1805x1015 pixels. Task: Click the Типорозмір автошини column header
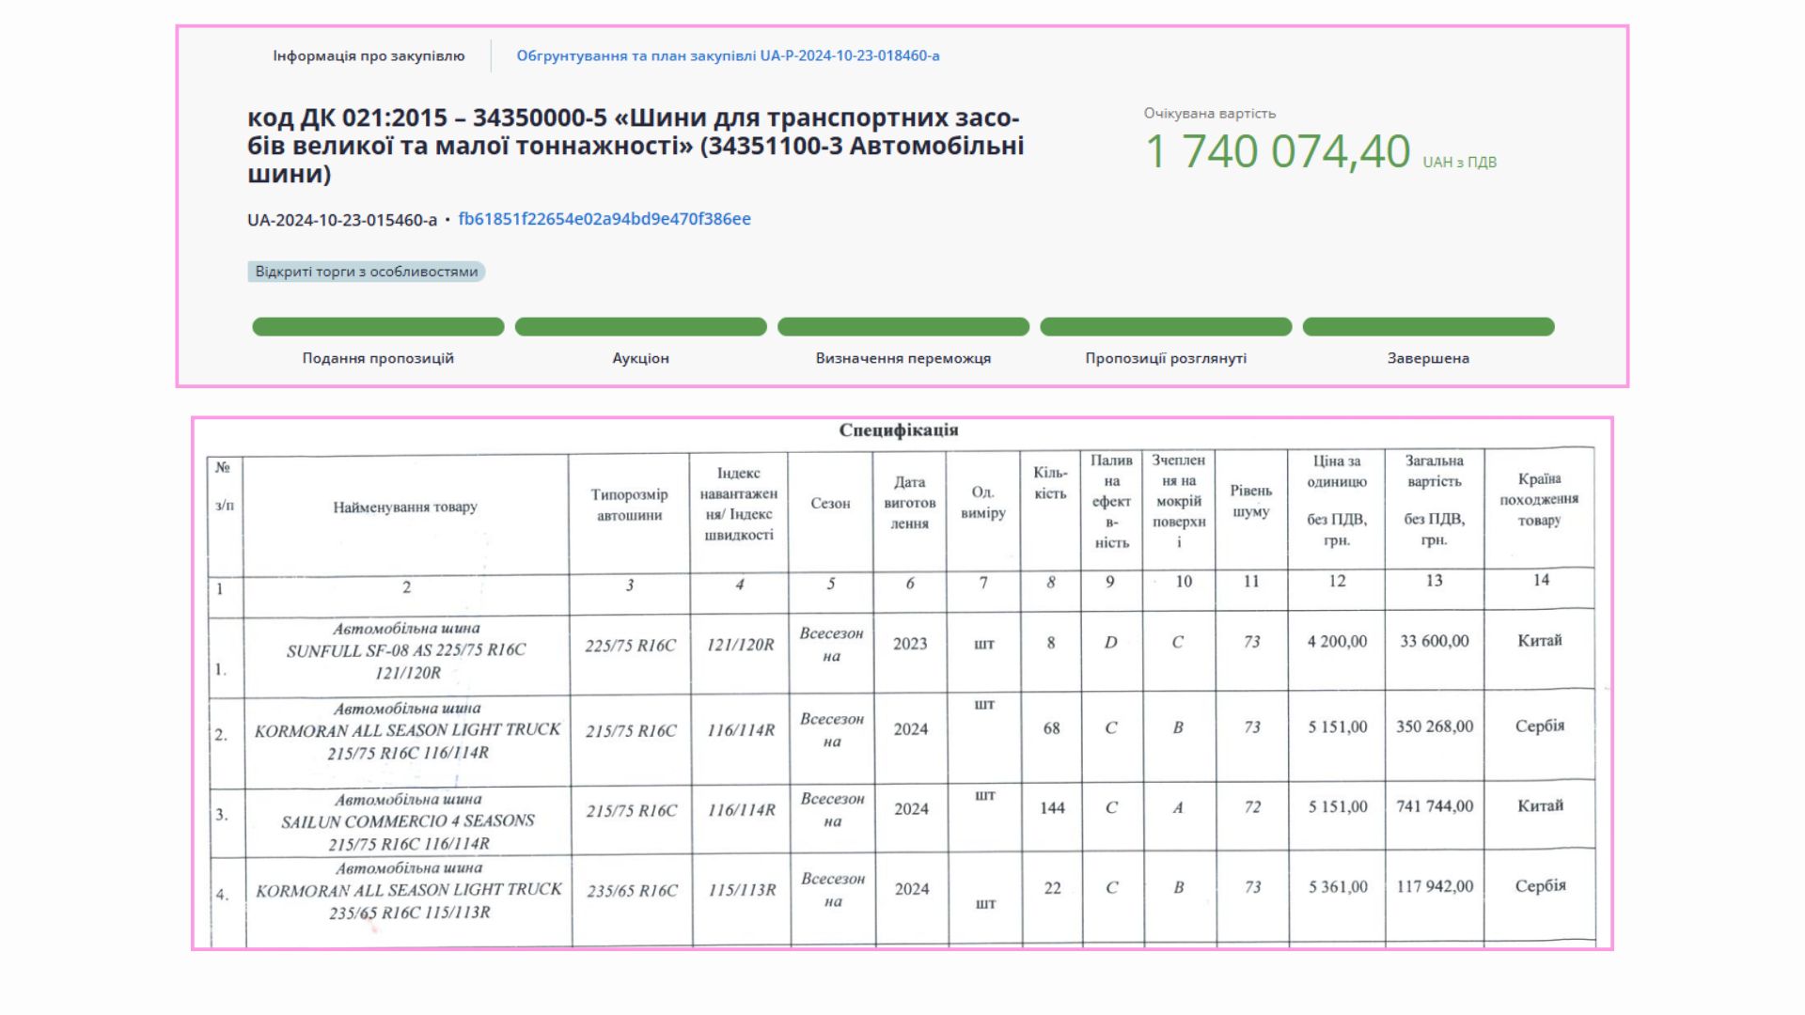(x=629, y=505)
